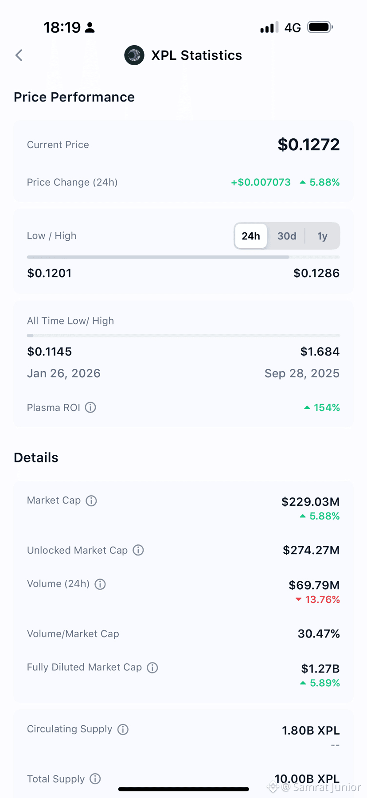Tap the battery status icon

[320, 27]
